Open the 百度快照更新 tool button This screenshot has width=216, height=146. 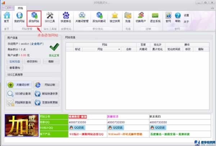[x=46, y=102]
